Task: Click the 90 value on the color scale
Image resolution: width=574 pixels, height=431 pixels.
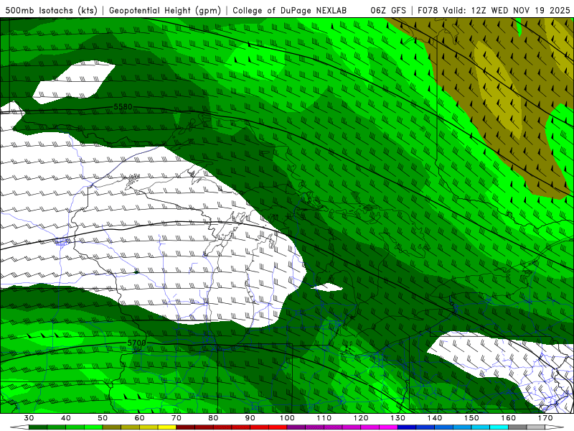Action: (250, 418)
